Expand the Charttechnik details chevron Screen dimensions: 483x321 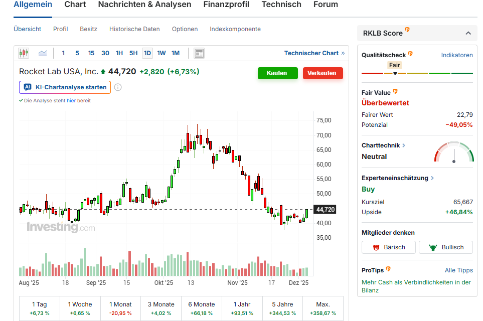(404, 145)
